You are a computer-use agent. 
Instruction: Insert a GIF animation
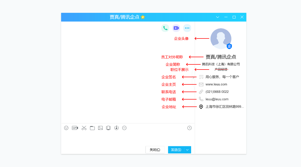click(x=75, y=128)
